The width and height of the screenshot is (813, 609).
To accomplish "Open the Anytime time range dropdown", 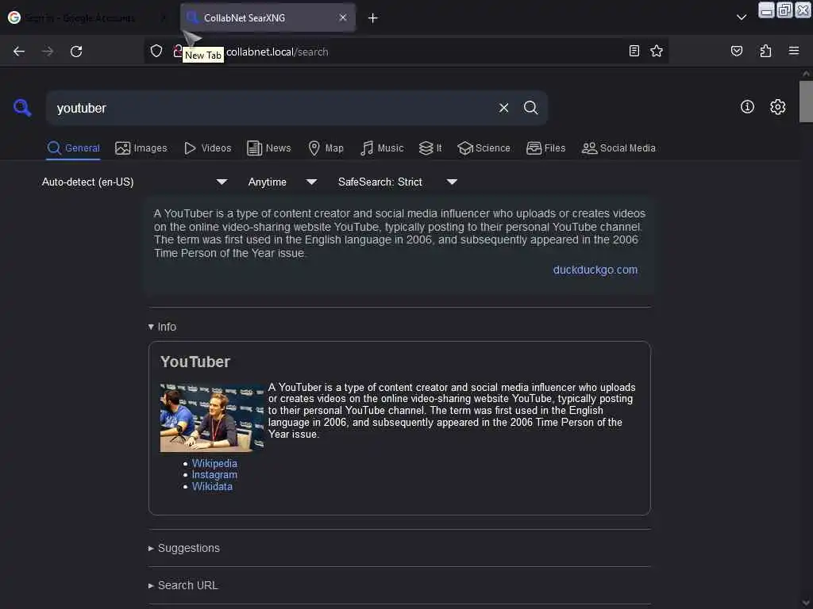I will [x=282, y=182].
